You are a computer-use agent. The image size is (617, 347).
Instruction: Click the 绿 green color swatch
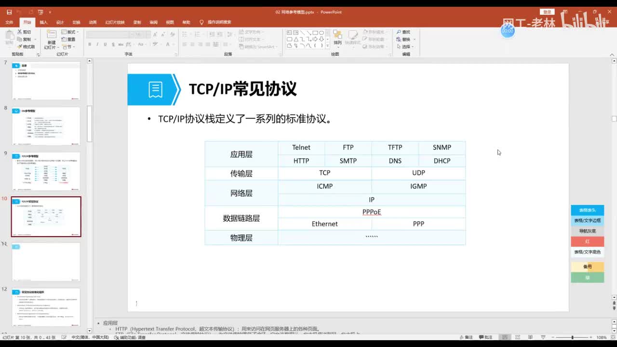[587, 278]
